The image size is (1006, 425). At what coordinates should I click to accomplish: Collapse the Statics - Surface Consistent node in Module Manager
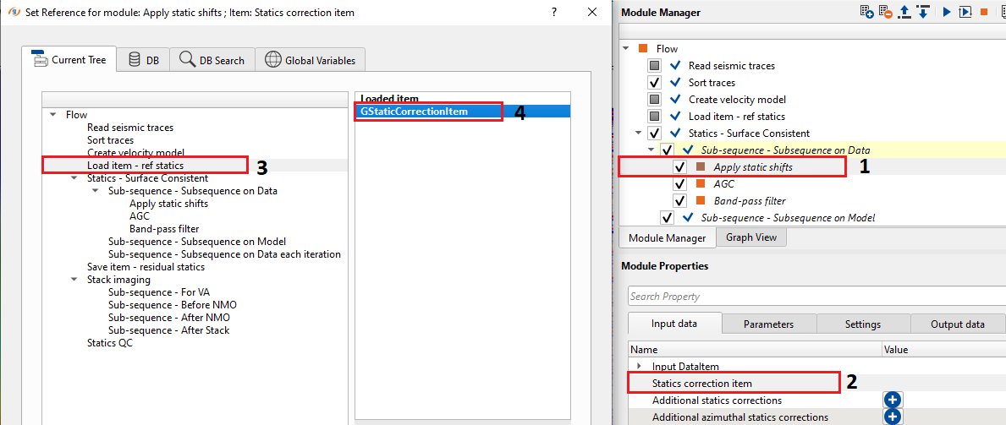click(x=639, y=133)
